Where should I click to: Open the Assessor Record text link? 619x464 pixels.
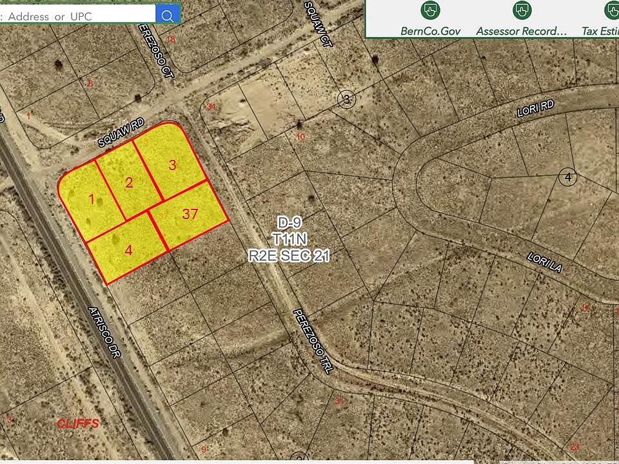[521, 31]
